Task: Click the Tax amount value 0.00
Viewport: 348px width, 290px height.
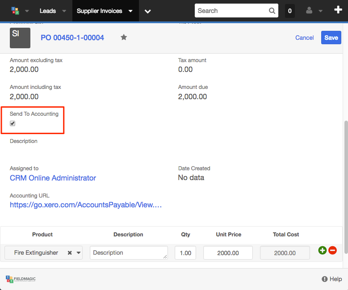Action: pos(185,70)
